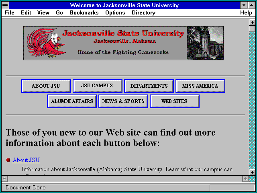Visit the ALUMNI AFFAIRS button
Image resolution: width=257 pixels, height=193 pixels.
tap(72, 101)
